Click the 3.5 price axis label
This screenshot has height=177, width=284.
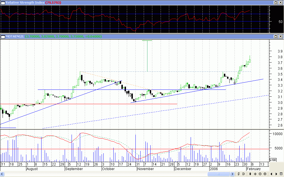tap(280, 74)
